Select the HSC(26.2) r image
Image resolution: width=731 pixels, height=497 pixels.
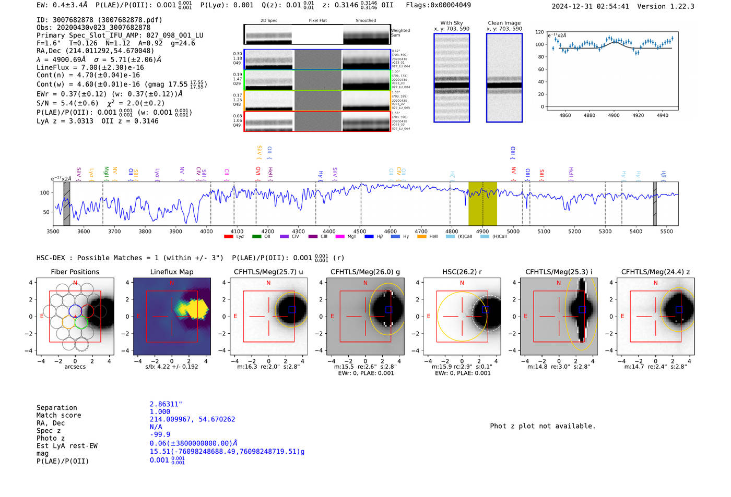462,316
